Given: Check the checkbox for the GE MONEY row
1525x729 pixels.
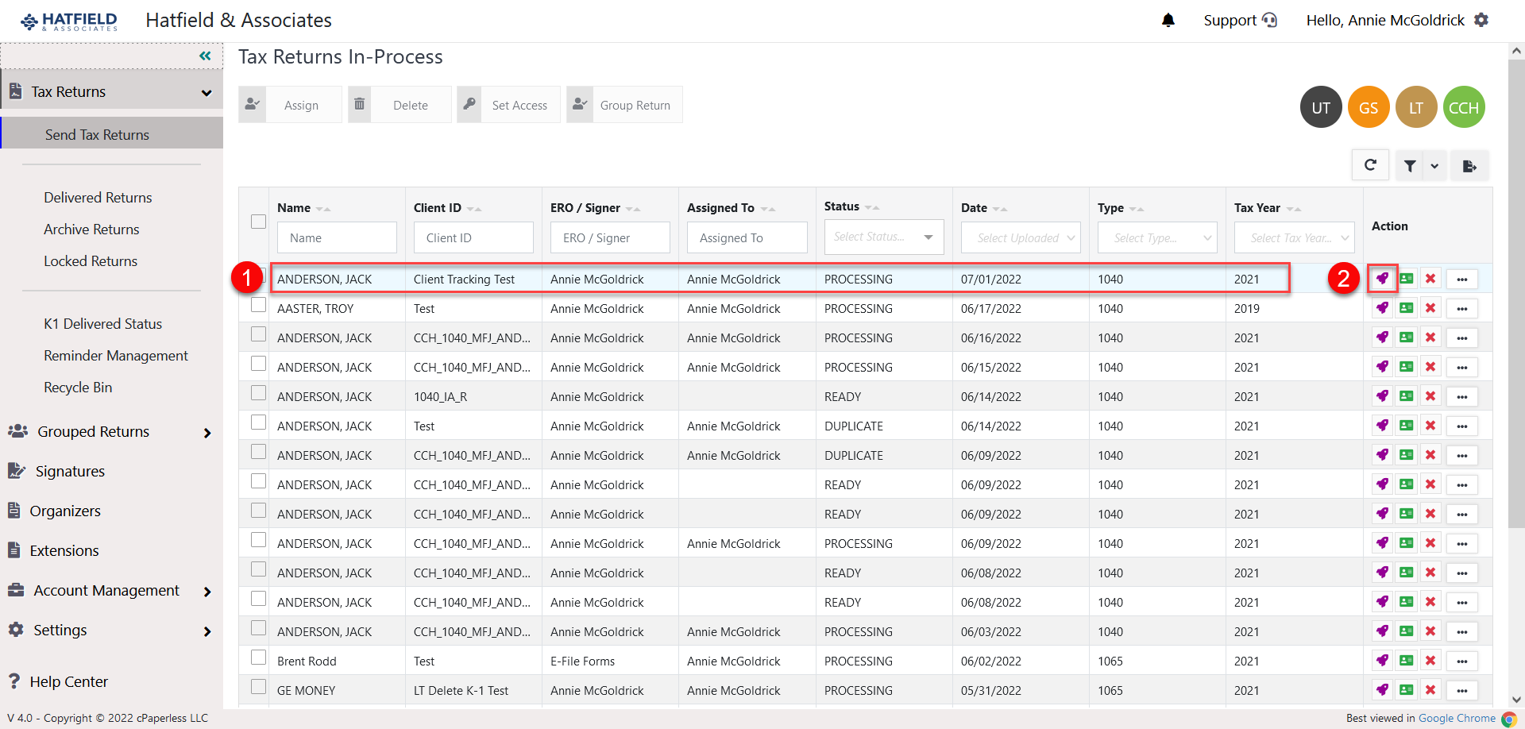Looking at the screenshot, I should [257, 686].
